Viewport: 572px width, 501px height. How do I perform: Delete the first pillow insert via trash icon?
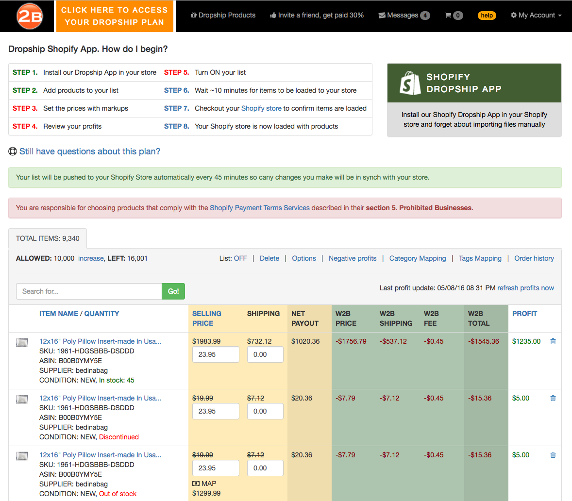coord(553,341)
